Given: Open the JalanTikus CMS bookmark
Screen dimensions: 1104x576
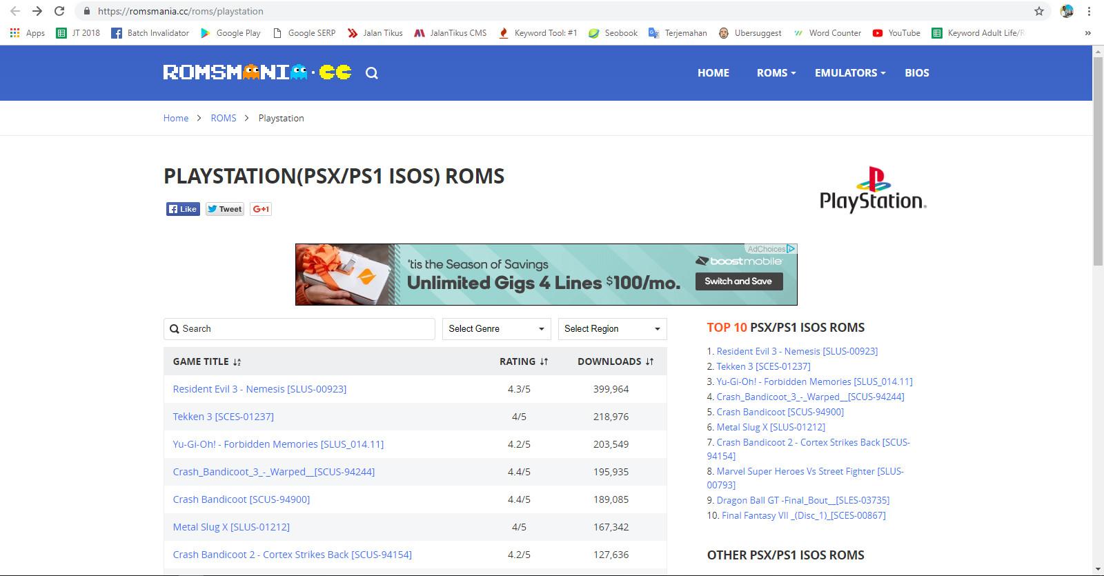Looking at the screenshot, I should pos(451,33).
